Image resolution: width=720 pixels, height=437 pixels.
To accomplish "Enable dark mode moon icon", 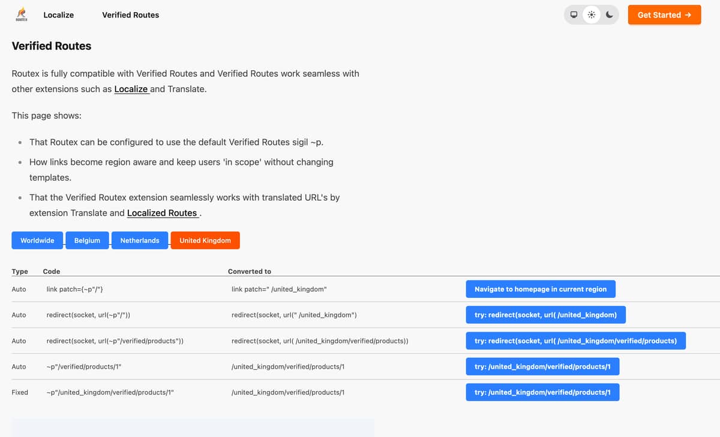I will pyautogui.click(x=609, y=15).
